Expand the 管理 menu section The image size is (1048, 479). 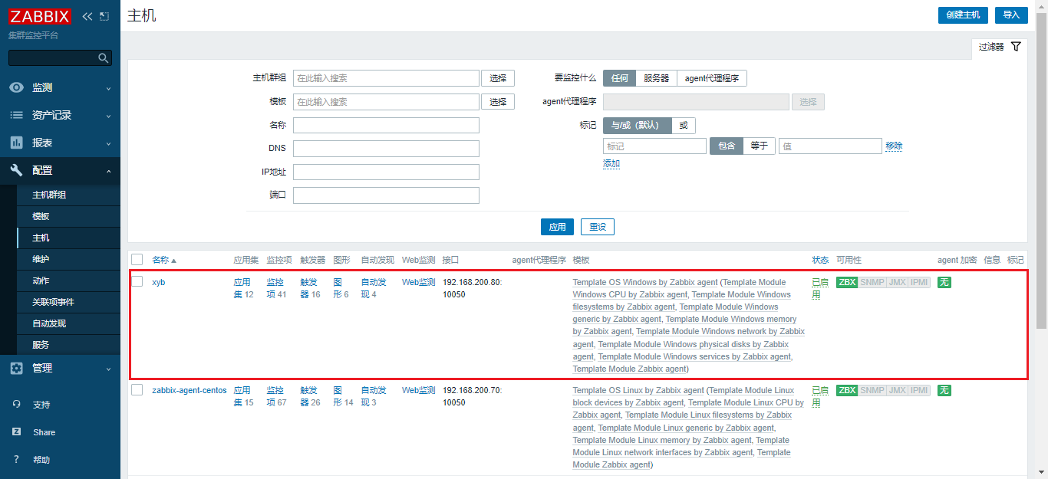tap(108, 369)
